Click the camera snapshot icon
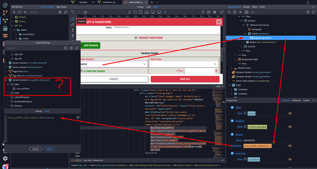The height and width of the screenshot is (169, 317). coord(85,12)
